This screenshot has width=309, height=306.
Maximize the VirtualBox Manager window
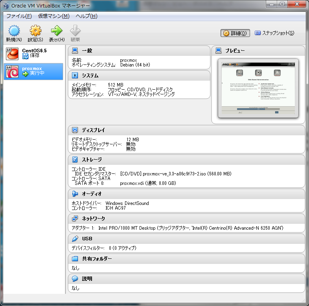(282, 4)
